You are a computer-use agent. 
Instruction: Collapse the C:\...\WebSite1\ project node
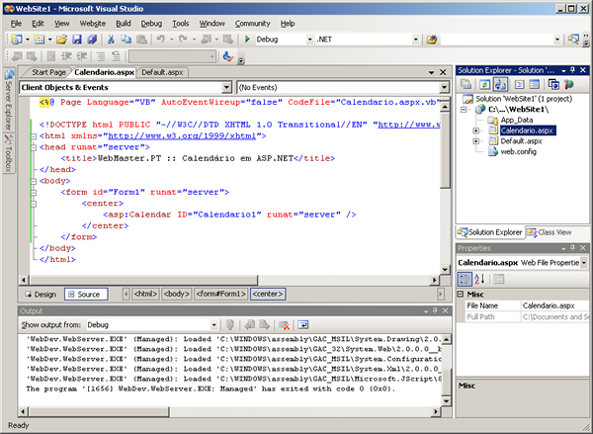click(x=464, y=110)
